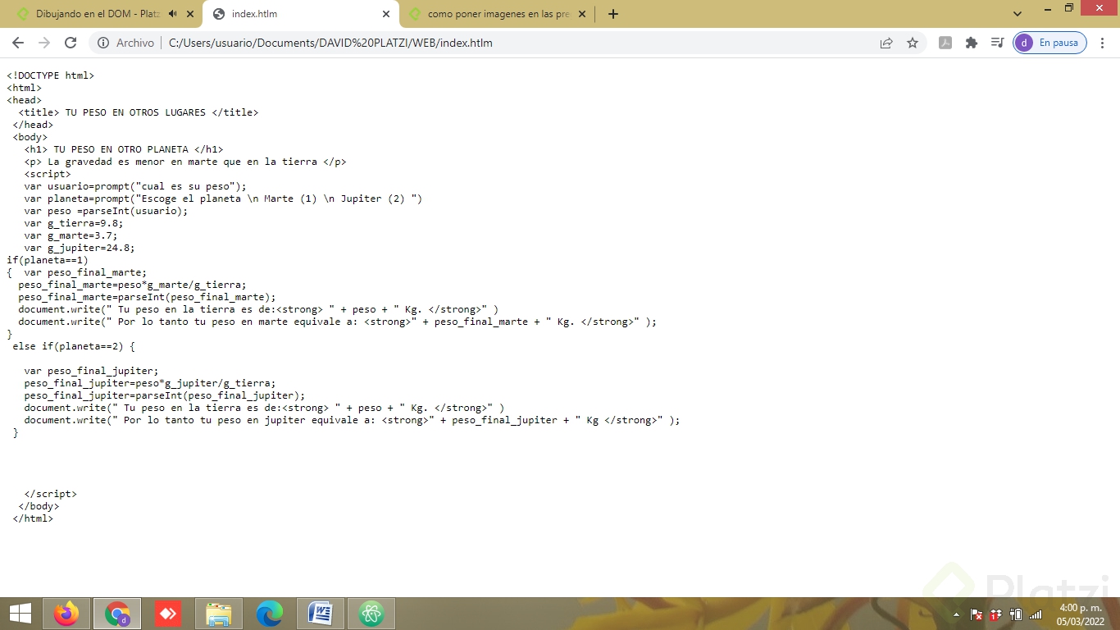
Task: Open the clock showing 4:00 p. m.
Action: pyautogui.click(x=1079, y=614)
